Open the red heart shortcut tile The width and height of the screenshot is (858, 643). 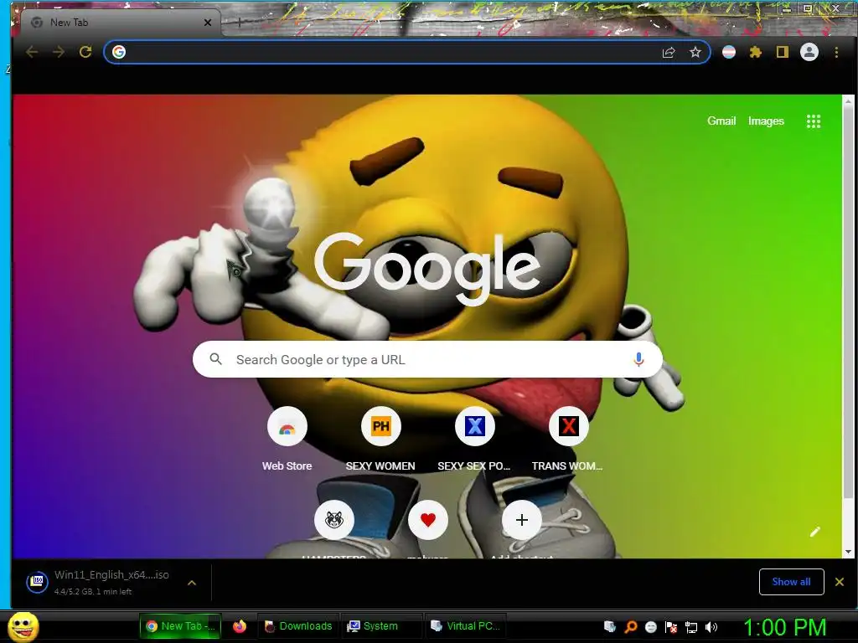428,520
